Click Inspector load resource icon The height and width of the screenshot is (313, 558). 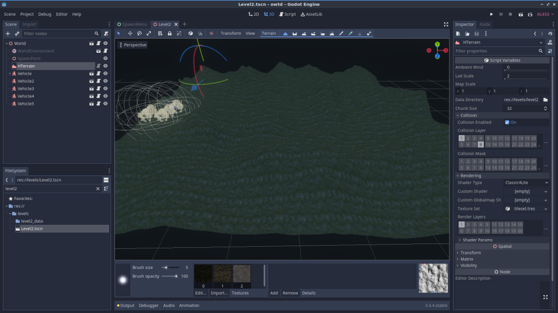(x=467, y=33)
